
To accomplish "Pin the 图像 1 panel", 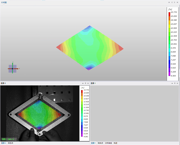I will click(x=175, y=83).
